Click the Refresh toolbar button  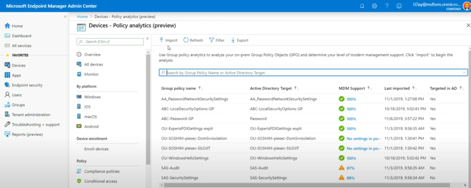[x=193, y=40]
